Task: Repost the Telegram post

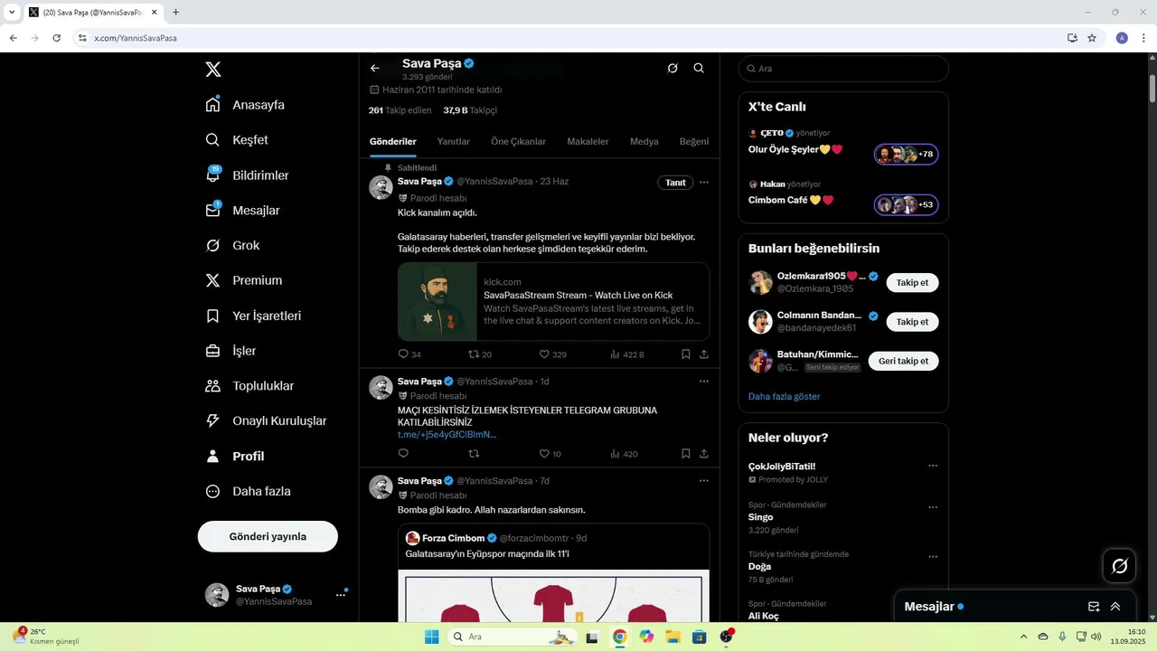Action: tap(474, 454)
